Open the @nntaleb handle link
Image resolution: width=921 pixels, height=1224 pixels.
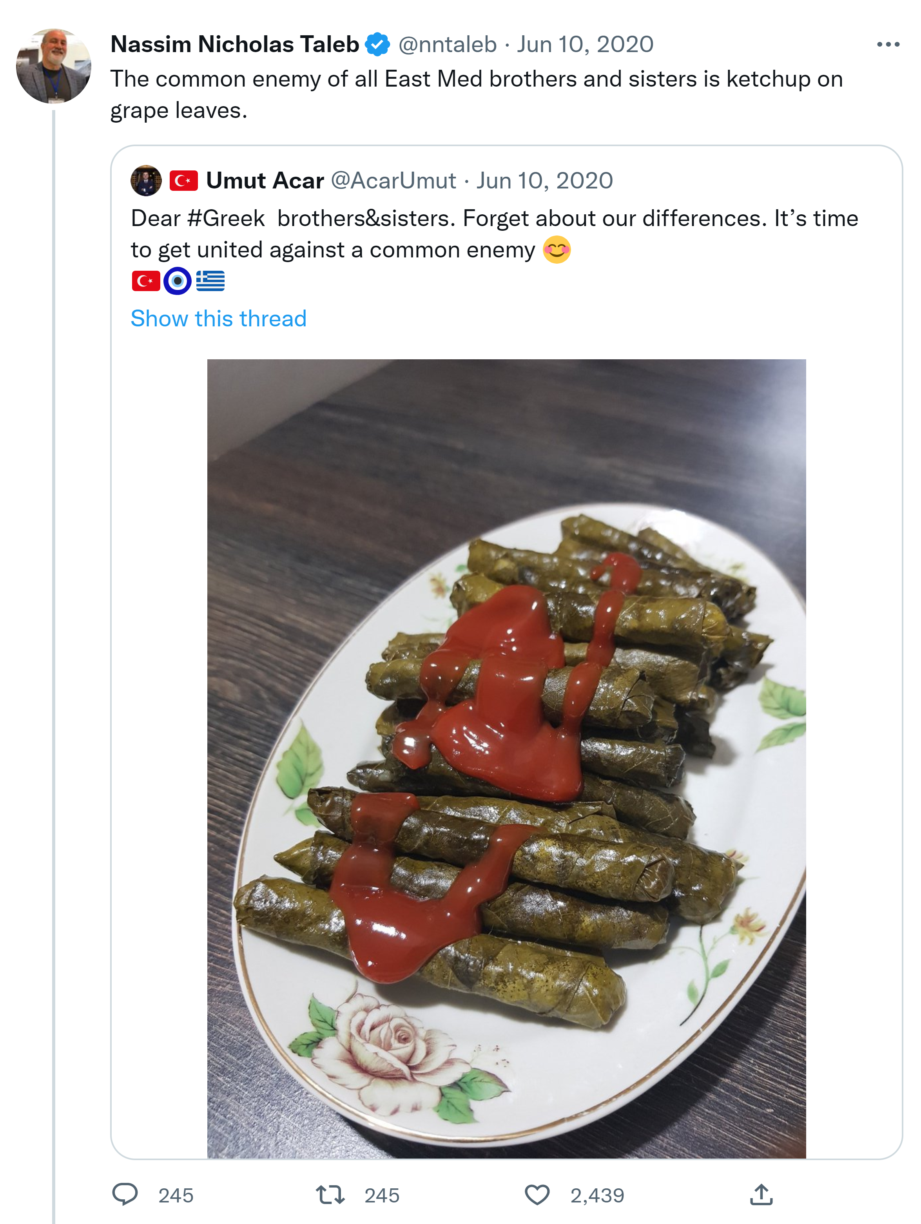[447, 44]
